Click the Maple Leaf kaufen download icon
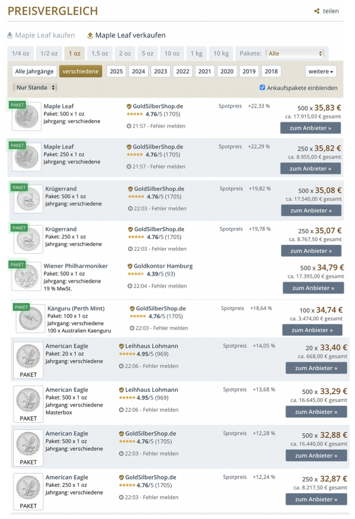Screen dimensions: 355x519 10,35
